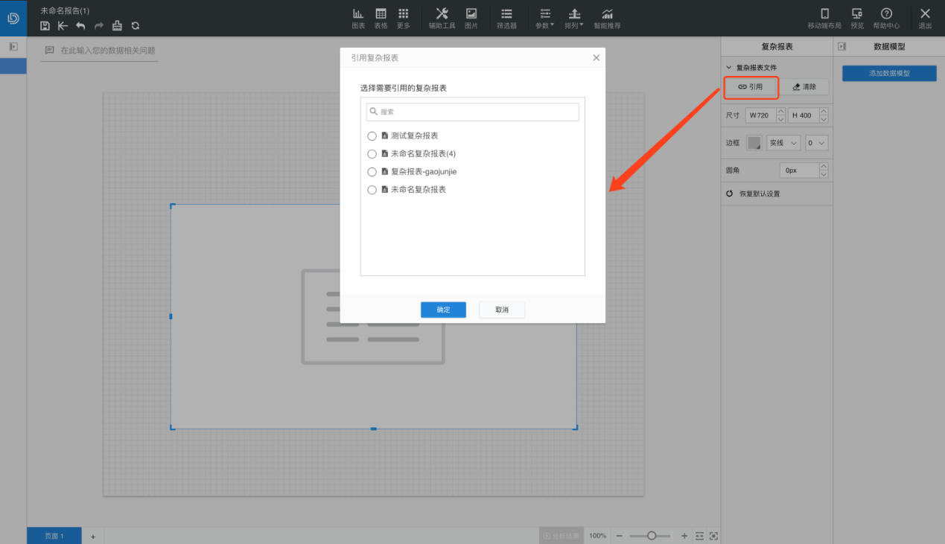
Task: Click the save report icon
Action: pyautogui.click(x=45, y=26)
